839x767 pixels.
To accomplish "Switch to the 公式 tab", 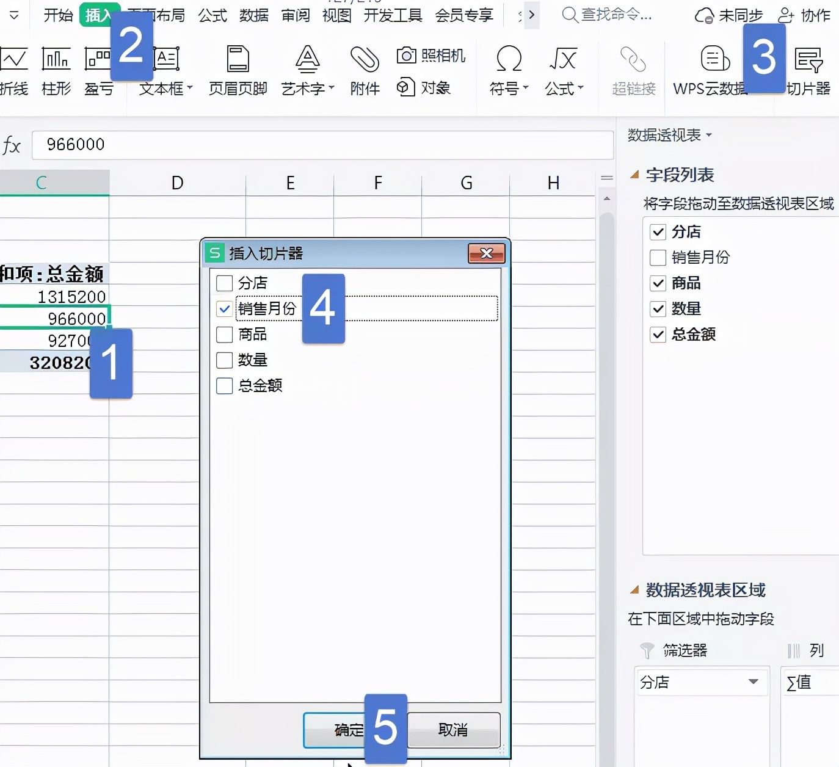I will (x=212, y=15).
